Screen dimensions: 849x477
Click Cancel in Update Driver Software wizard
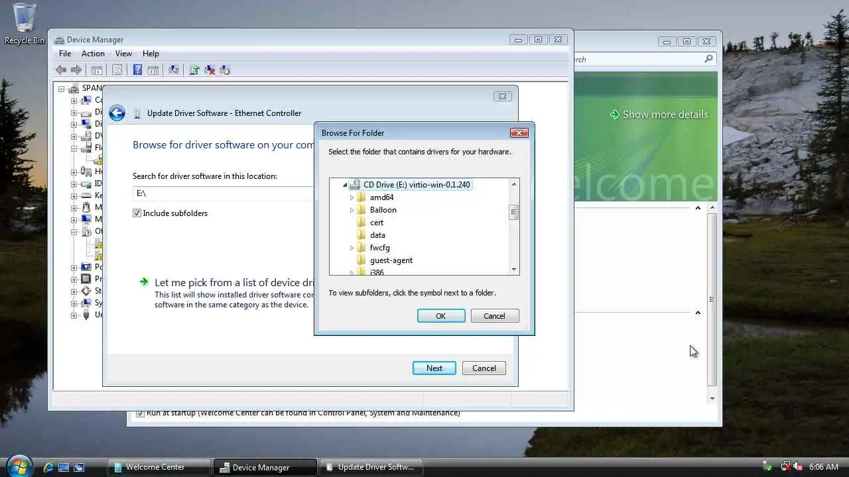(x=484, y=368)
